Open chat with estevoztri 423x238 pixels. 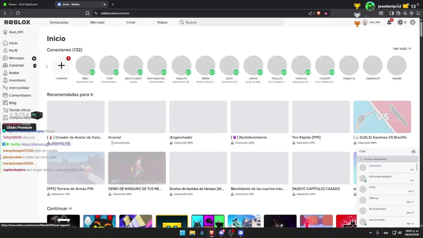click(x=388, y=168)
